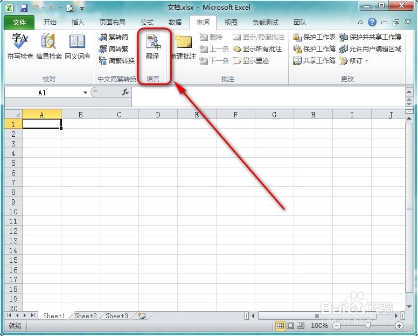The width and height of the screenshot is (418, 336).
Task: Add a new comment (新建批注)
Action: pyautogui.click(x=183, y=47)
